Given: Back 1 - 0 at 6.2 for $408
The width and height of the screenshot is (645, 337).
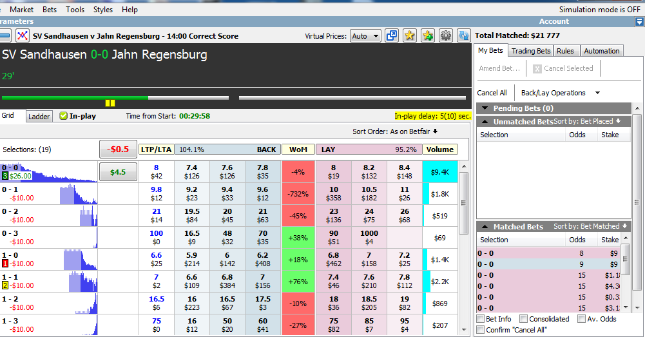Looking at the screenshot, I should tap(262, 259).
